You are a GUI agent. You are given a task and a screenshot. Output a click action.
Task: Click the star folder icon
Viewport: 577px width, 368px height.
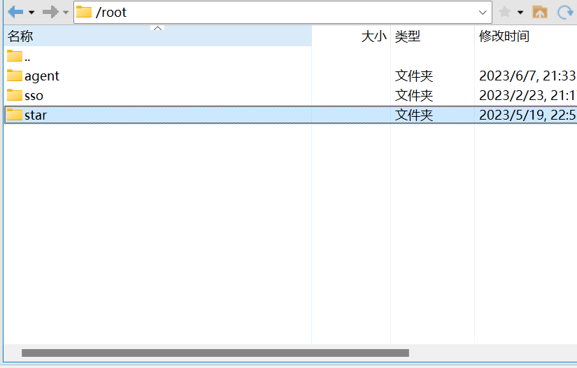(15, 114)
